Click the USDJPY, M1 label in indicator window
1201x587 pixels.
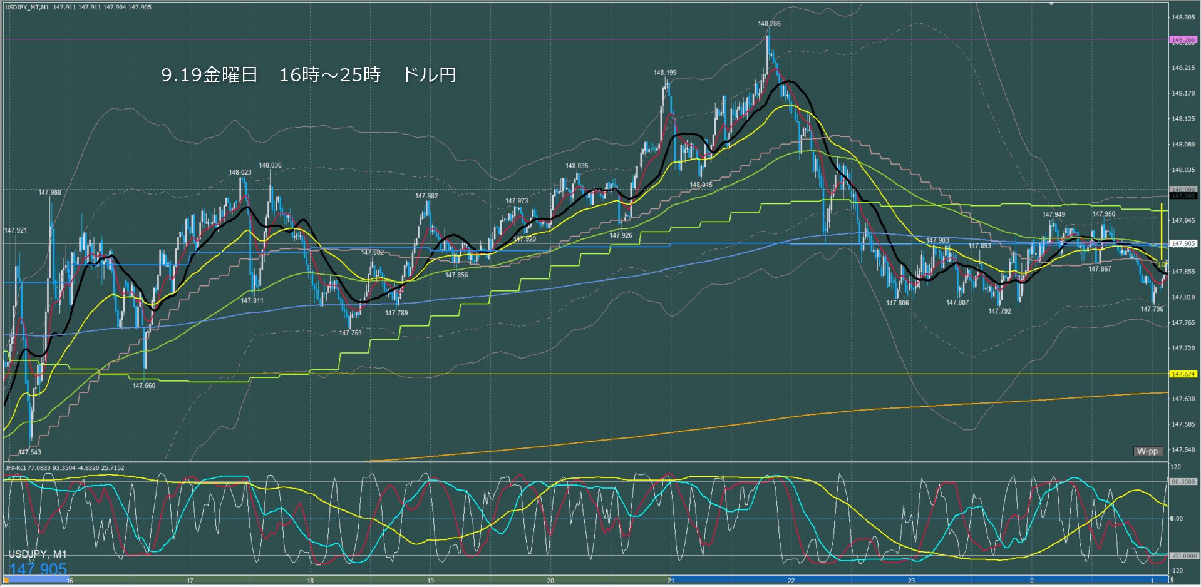click(38, 554)
